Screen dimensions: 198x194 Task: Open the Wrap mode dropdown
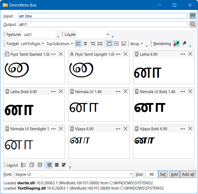137,44
